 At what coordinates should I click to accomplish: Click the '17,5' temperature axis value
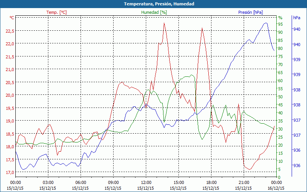click(9, 160)
